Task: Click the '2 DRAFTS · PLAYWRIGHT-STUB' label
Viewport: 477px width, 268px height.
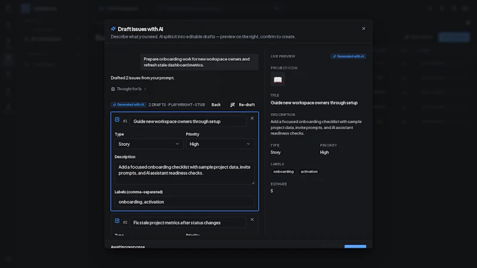Action: click(176, 105)
